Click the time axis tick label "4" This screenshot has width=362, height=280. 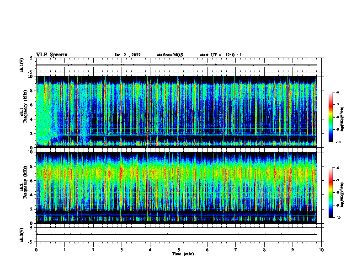pos(150,250)
